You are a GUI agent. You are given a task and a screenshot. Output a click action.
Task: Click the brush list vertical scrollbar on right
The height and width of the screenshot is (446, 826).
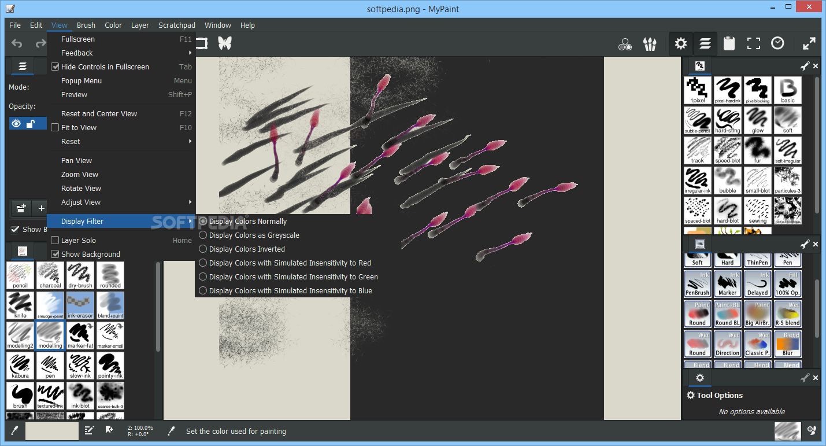tap(817, 145)
